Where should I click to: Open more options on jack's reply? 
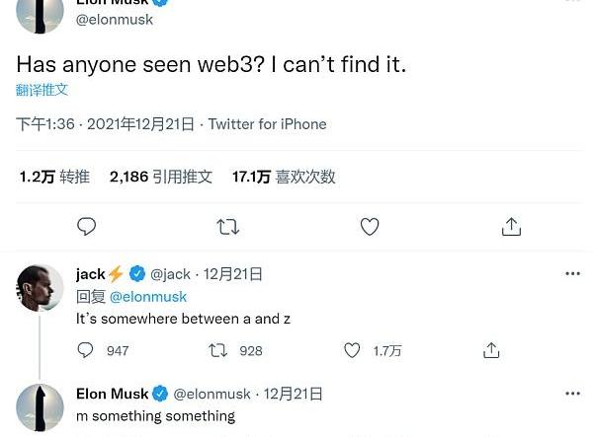(x=572, y=273)
